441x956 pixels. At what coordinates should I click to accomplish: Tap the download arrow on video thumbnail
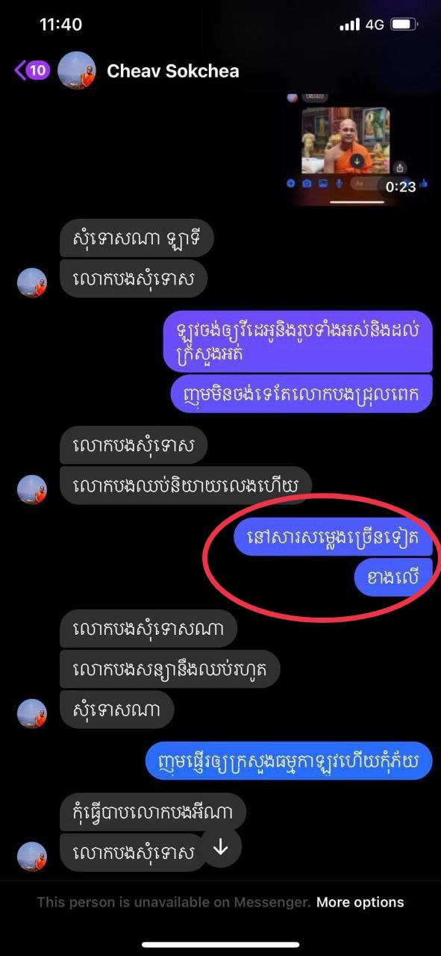357,160
